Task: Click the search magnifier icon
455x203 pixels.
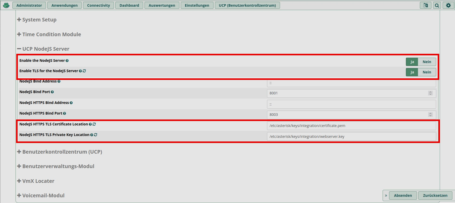Action: coord(437,5)
